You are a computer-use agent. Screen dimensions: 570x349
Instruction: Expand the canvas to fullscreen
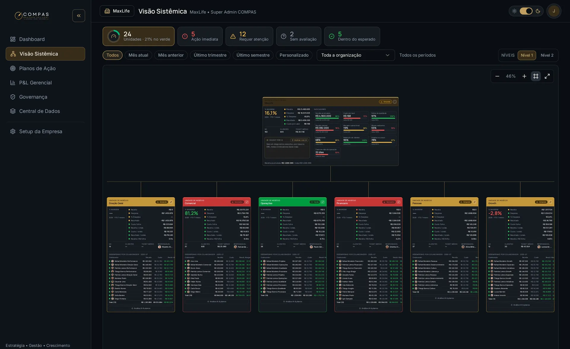[x=547, y=76]
